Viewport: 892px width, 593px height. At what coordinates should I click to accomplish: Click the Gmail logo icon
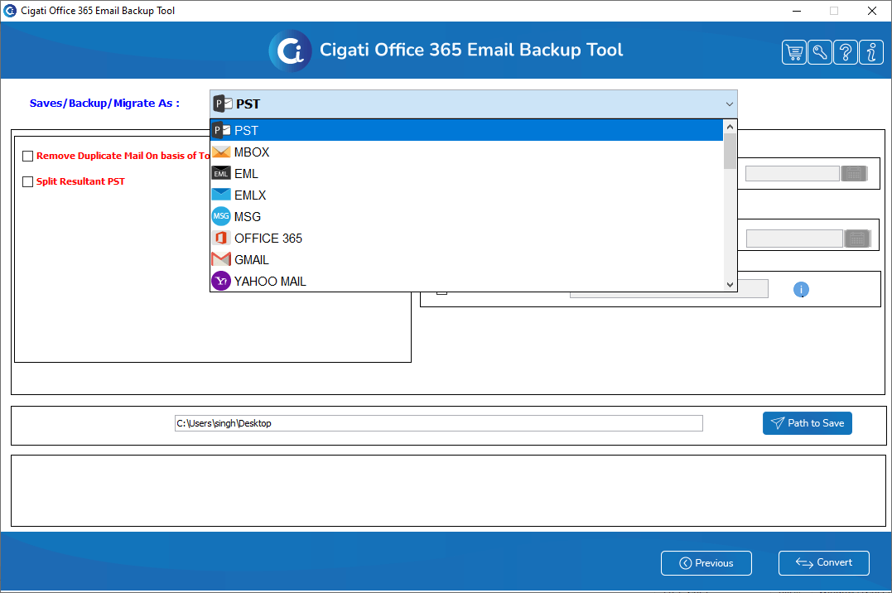coord(221,259)
